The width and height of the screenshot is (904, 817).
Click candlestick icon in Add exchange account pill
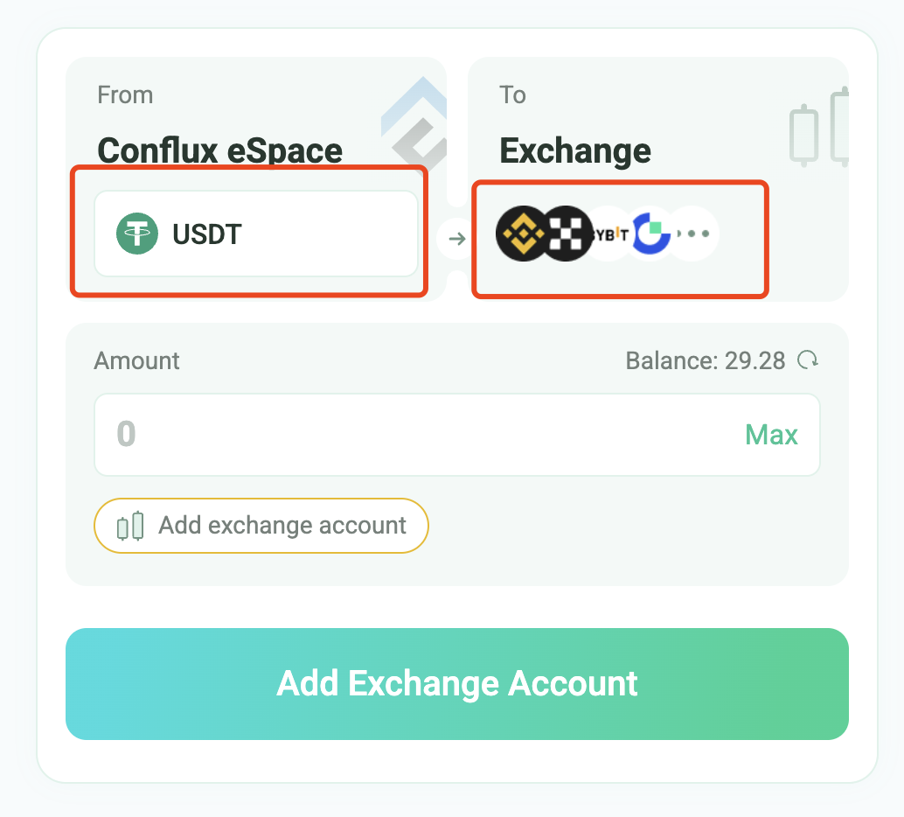pos(130,526)
